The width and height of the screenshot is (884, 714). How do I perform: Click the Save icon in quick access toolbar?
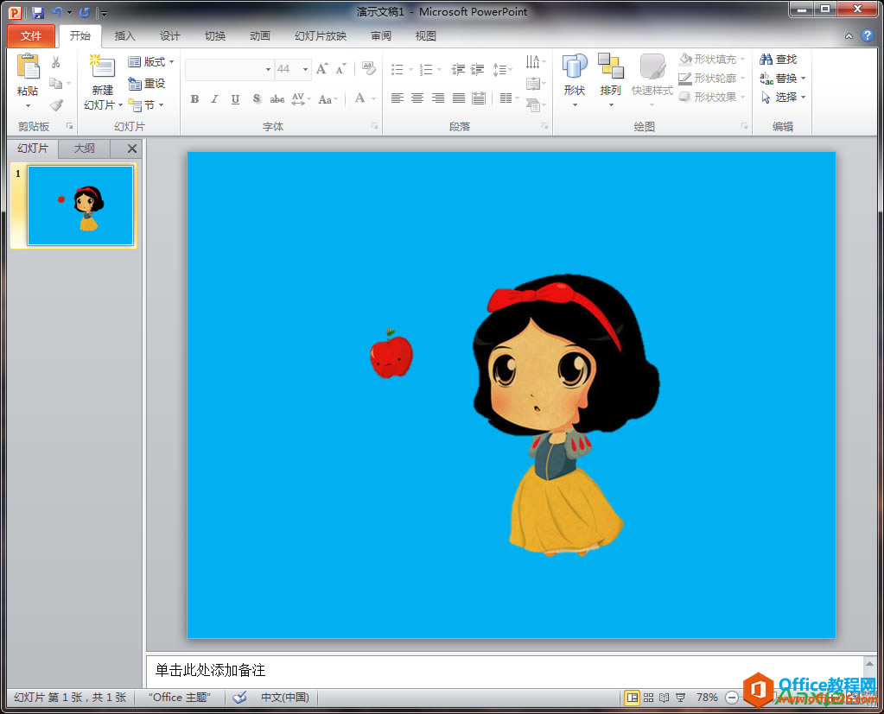(38, 12)
